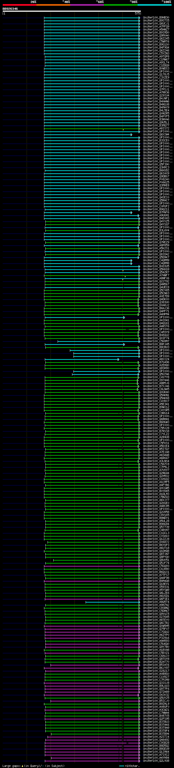
Task: Select hit label UniRef100_Q57739
Action: coord(156,527)
